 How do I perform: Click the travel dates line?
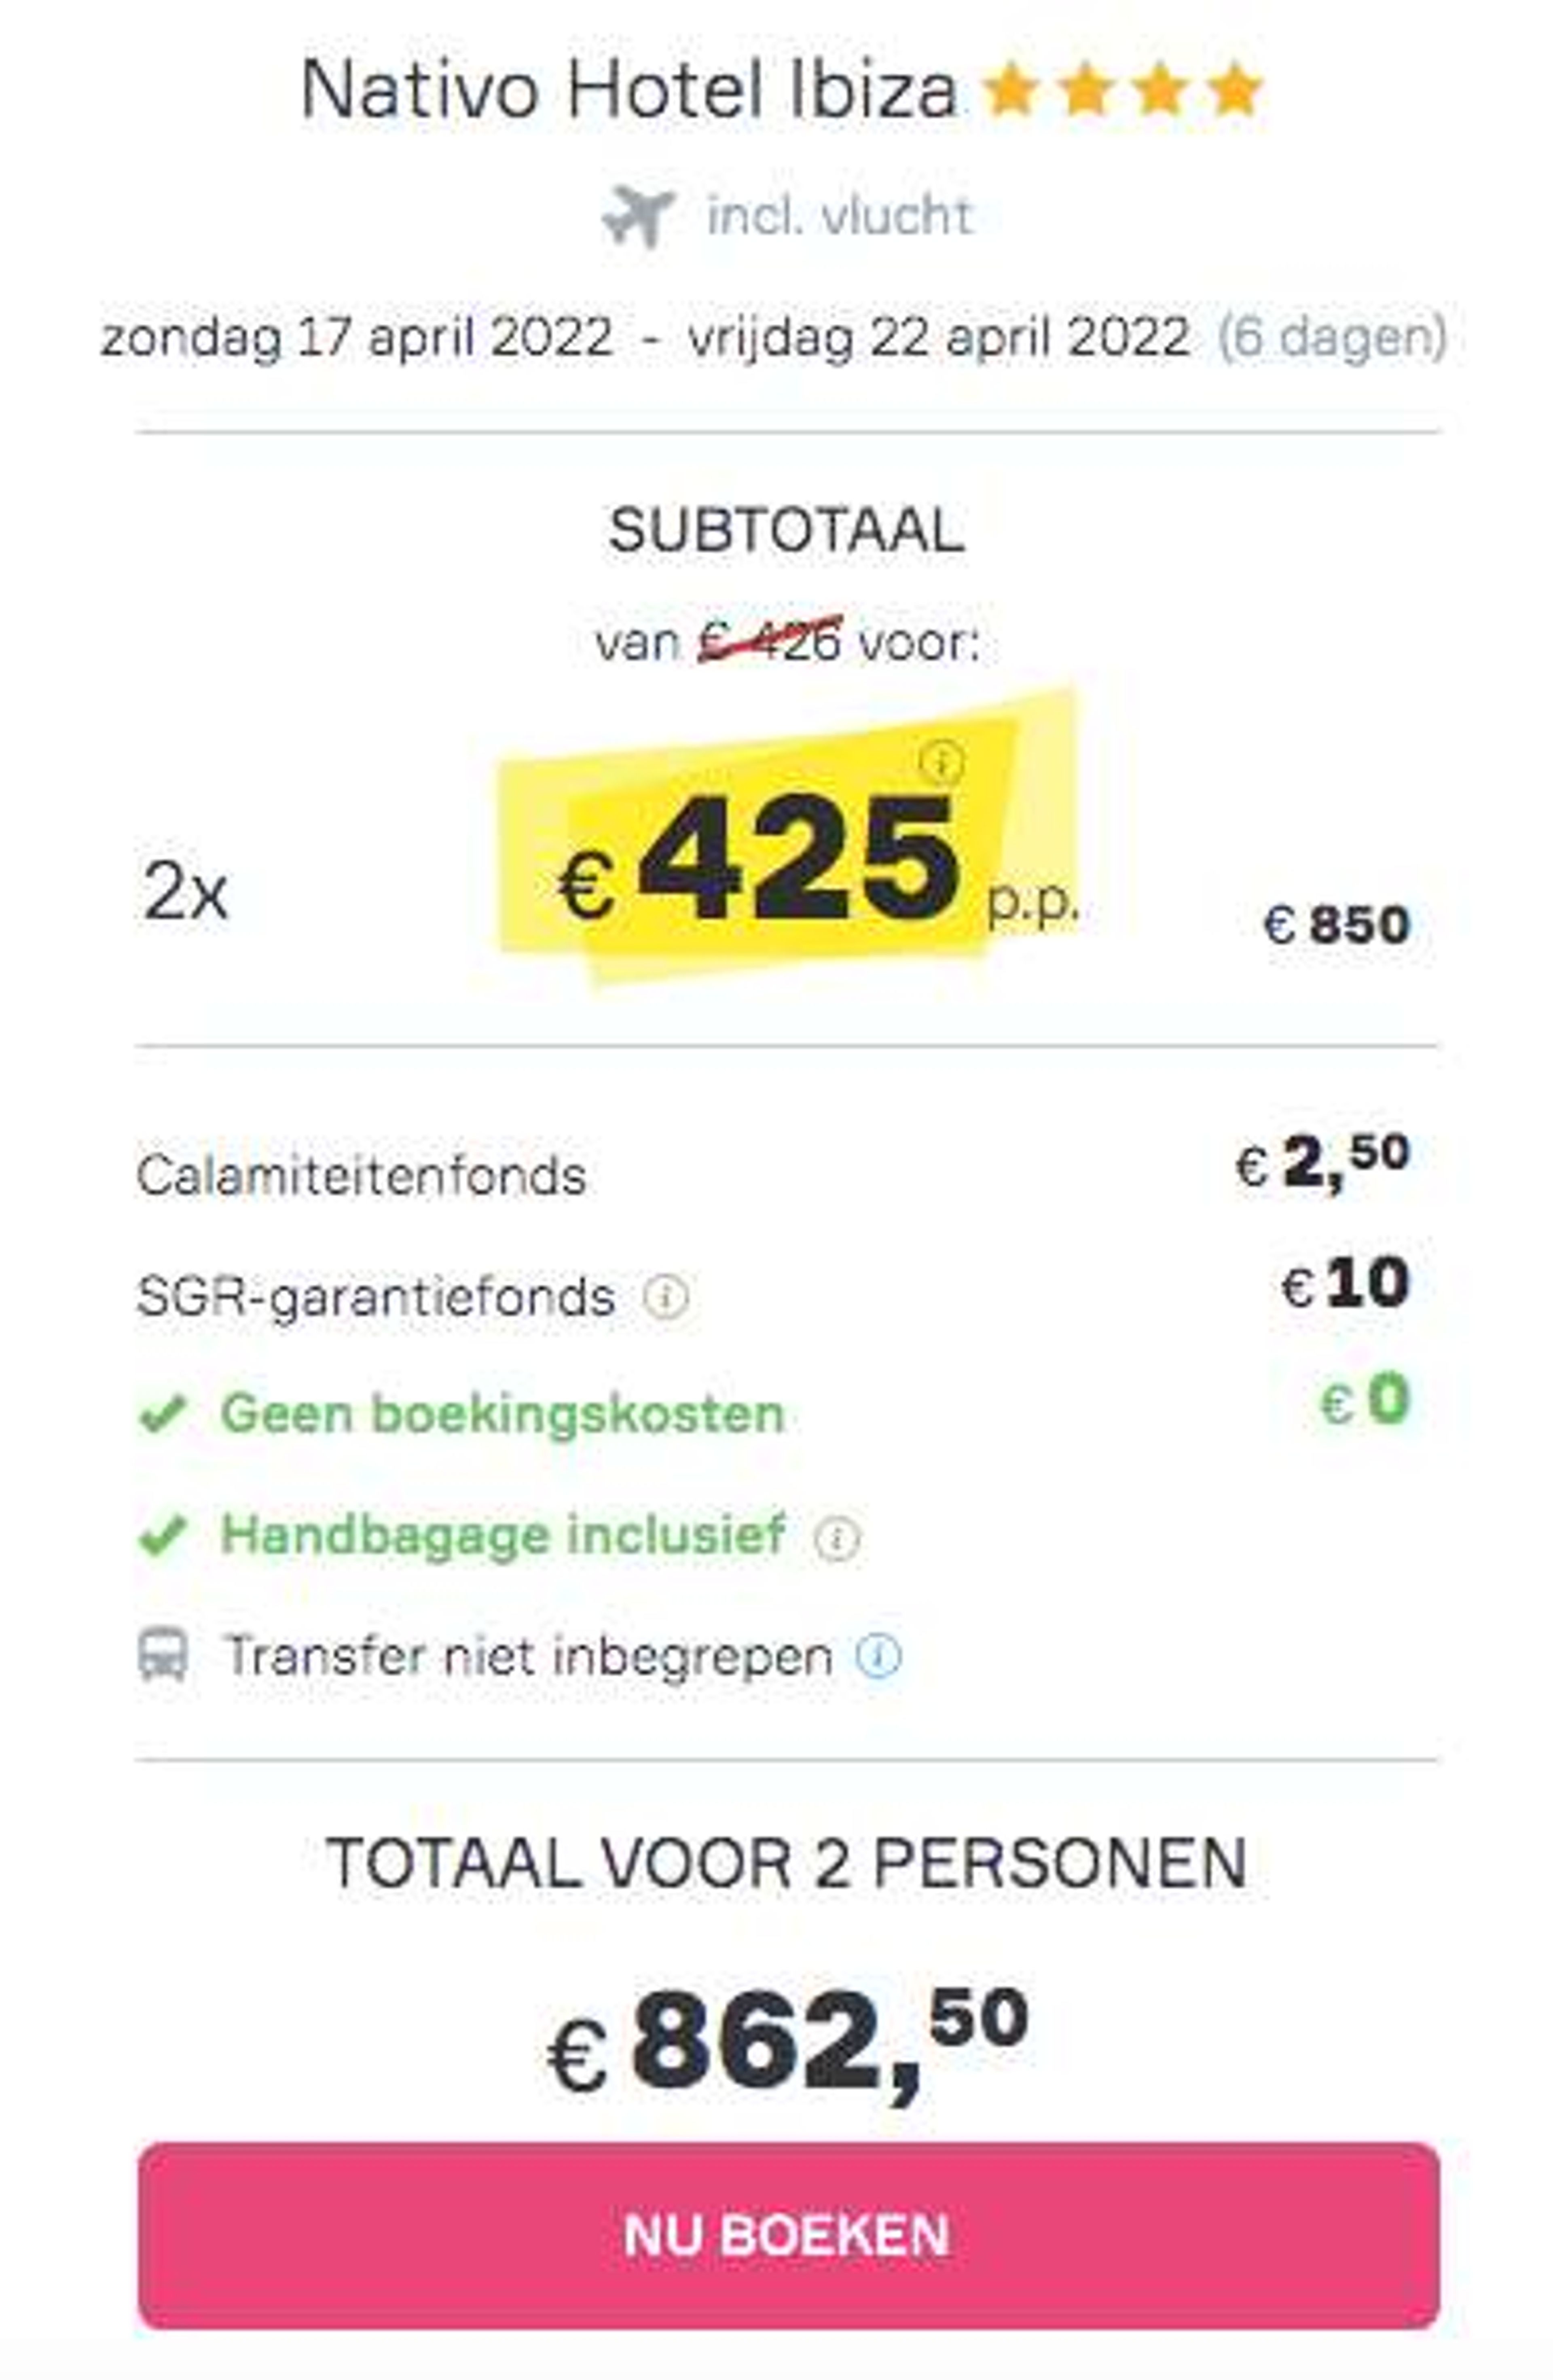click(773, 336)
